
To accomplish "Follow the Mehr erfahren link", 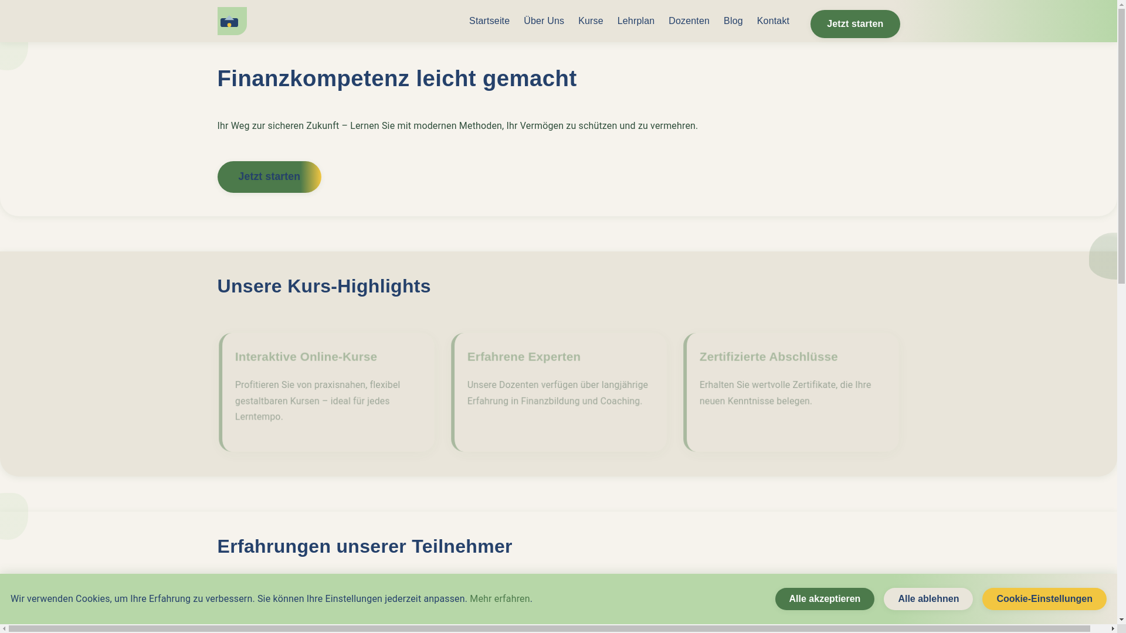I will pyautogui.click(x=500, y=599).
